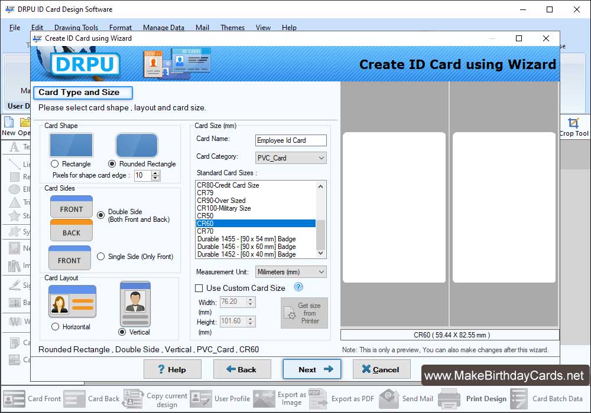Viewport: 591px width, 413px height.
Task: Open the Format menu
Action: pos(121,28)
